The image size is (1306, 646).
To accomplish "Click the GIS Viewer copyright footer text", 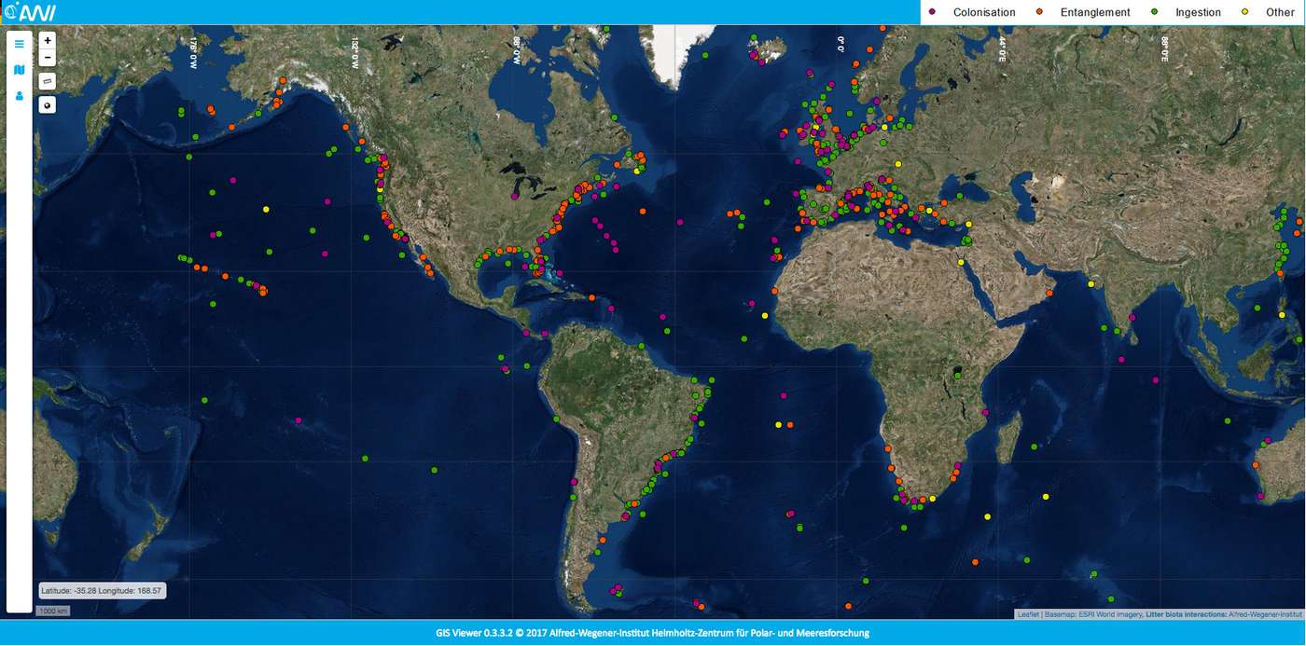I will point(652,633).
